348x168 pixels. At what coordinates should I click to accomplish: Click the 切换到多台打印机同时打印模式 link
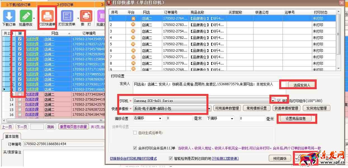coord(133,158)
